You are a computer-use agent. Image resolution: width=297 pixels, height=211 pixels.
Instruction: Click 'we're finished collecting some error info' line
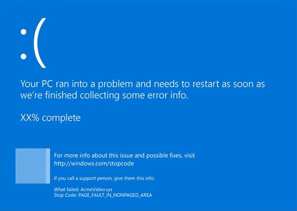coord(104,95)
